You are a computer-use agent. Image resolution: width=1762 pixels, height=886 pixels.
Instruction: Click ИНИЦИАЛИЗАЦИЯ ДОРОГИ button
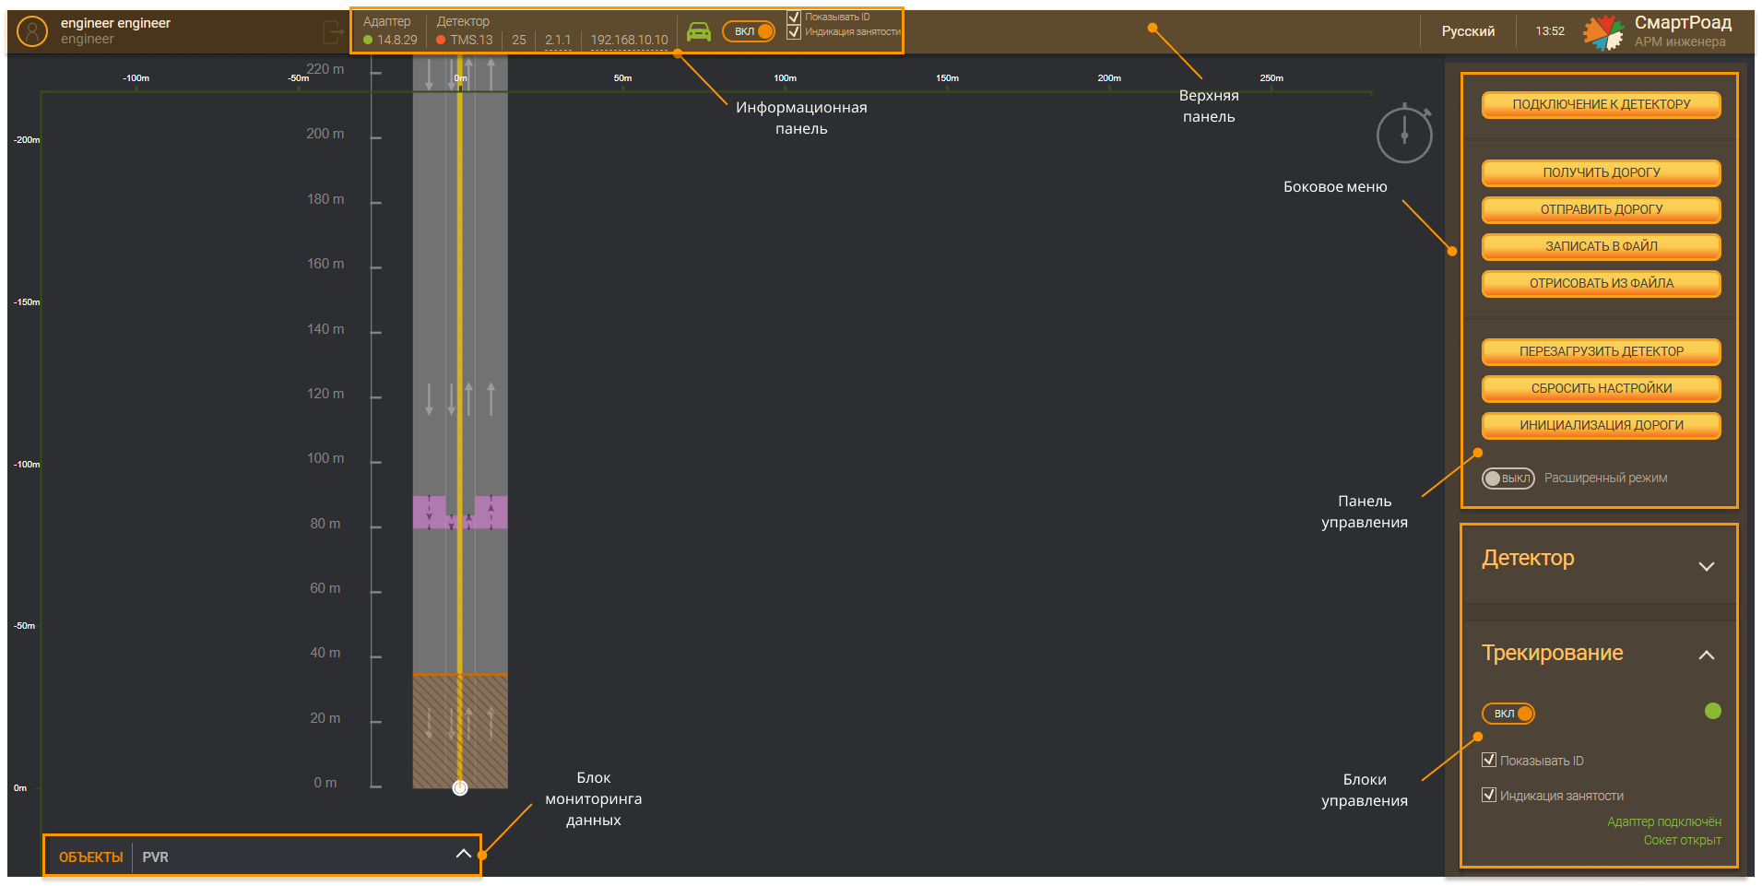1602,425
